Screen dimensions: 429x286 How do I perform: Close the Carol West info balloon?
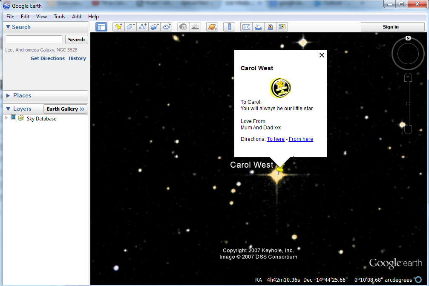tap(322, 55)
